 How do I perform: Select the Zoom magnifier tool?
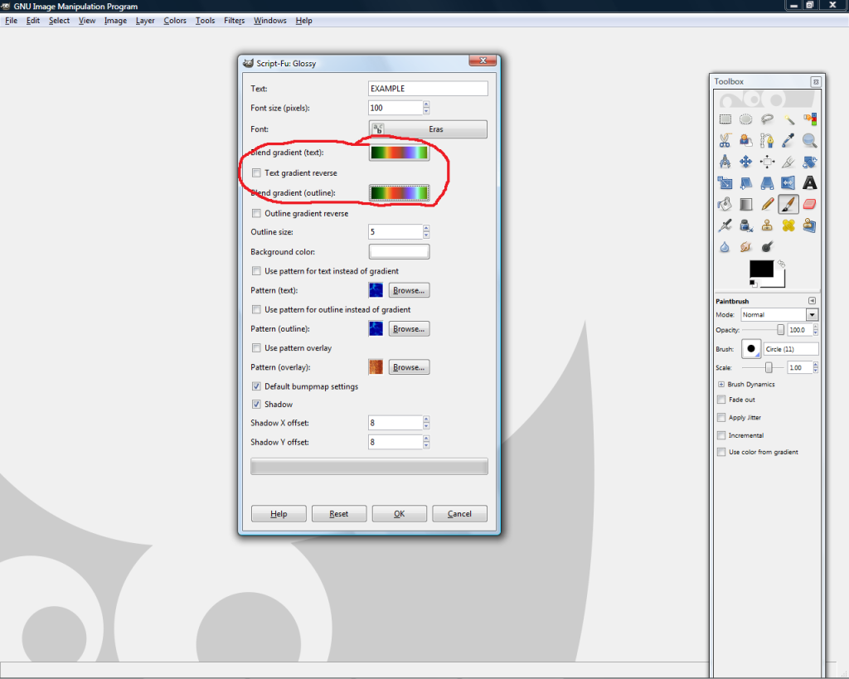pyautogui.click(x=809, y=141)
